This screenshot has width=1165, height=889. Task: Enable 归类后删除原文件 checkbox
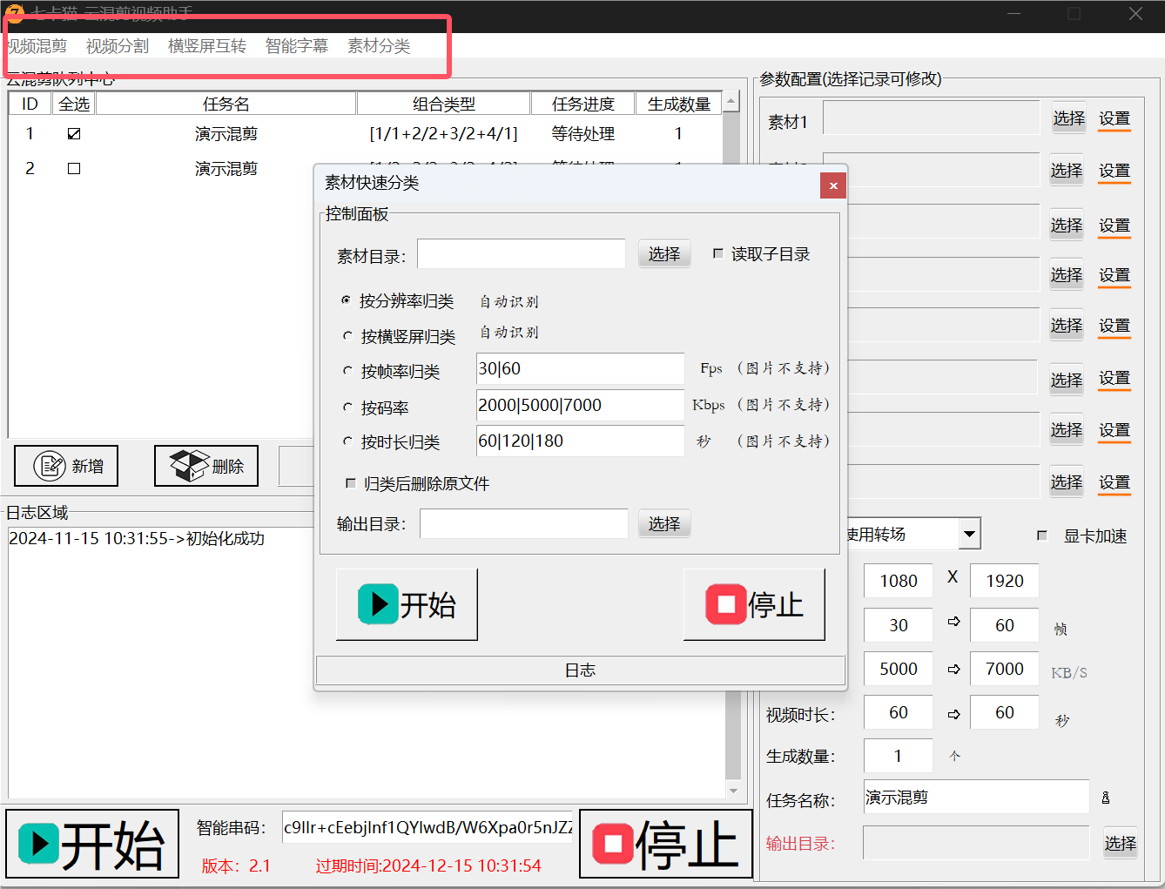tap(351, 482)
